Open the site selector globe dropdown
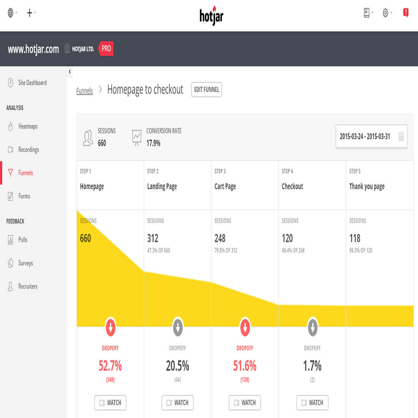This screenshot has height=418, width=418. click(11, 13)
